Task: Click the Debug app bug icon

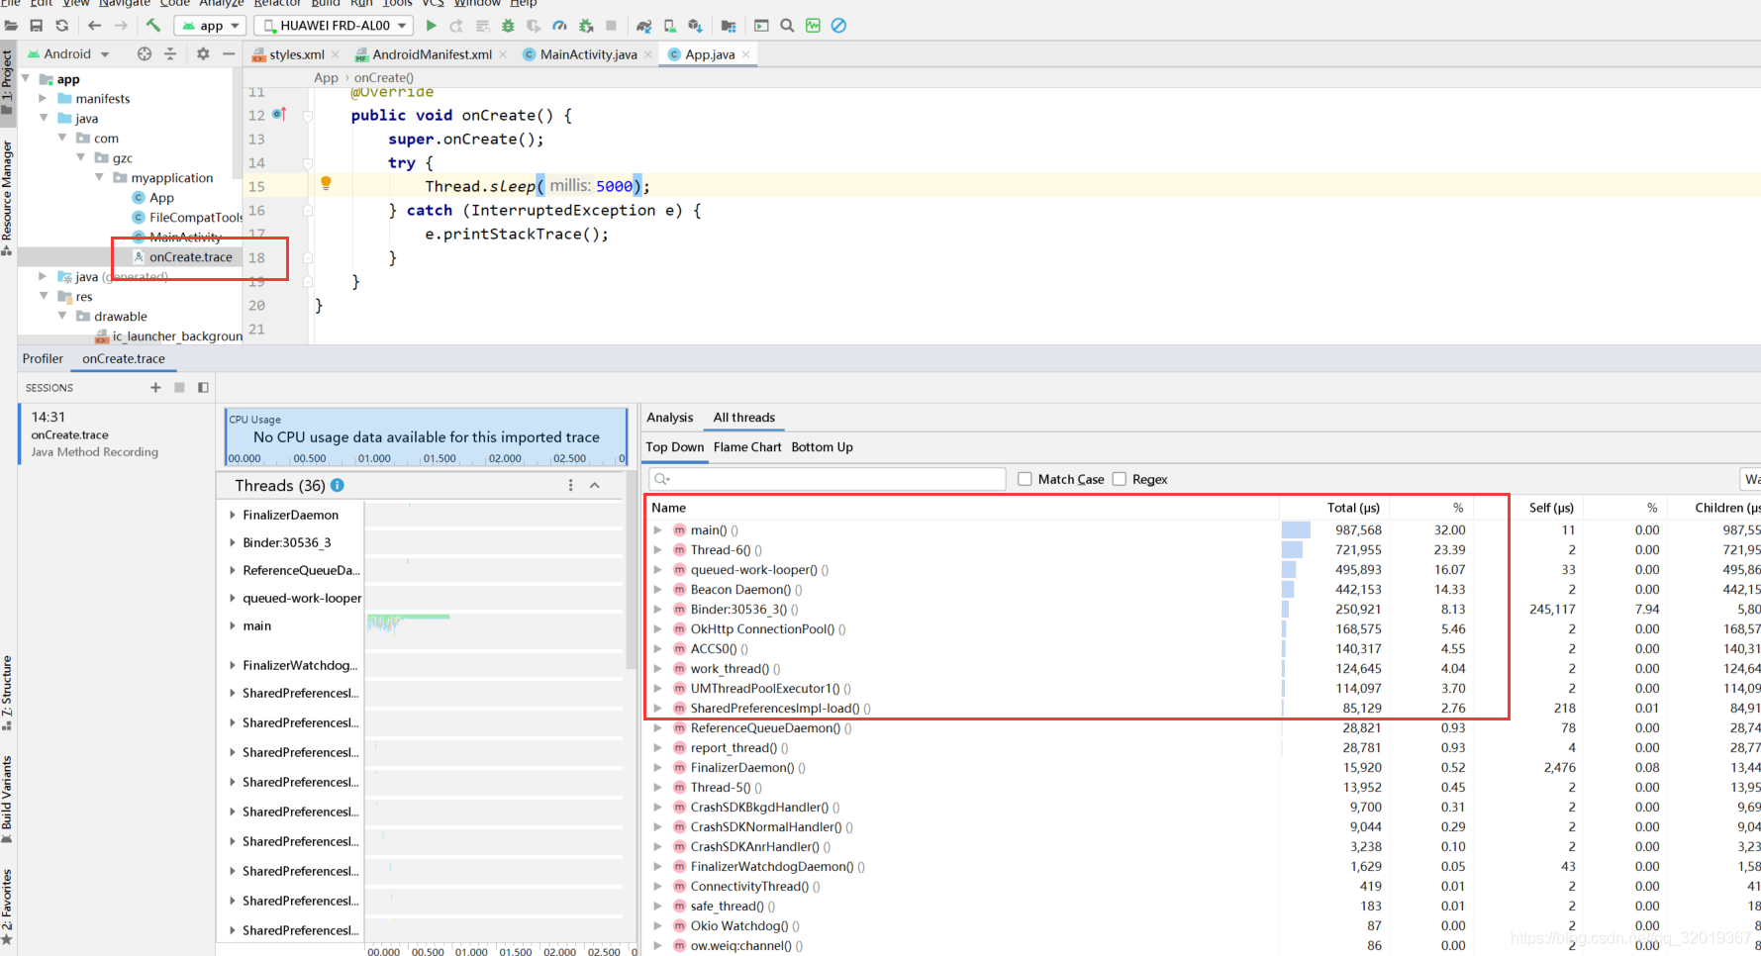Action: click(508, 26)
